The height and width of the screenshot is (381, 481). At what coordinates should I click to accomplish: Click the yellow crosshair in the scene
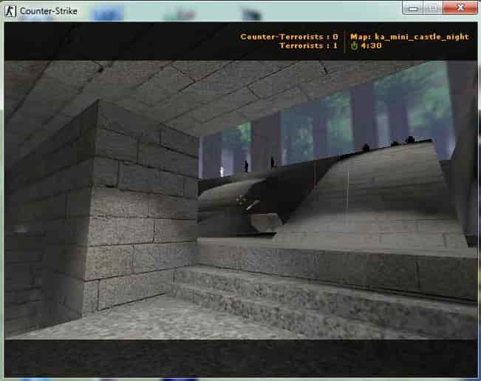(x=242, y=200)
